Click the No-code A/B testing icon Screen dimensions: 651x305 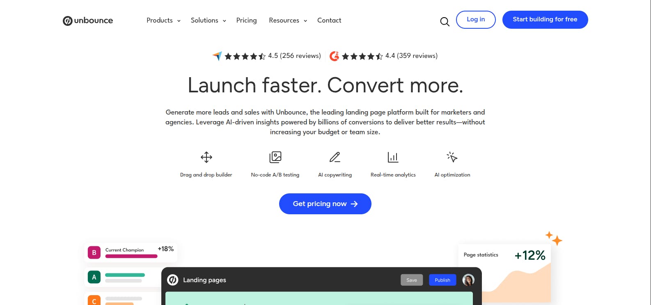click(x=275, y=157)
